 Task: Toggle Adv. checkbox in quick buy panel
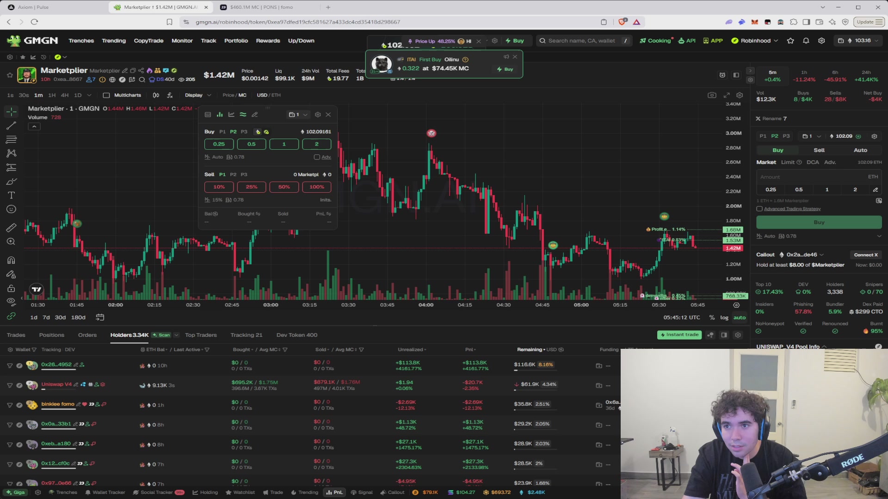[x=317, y=157]
